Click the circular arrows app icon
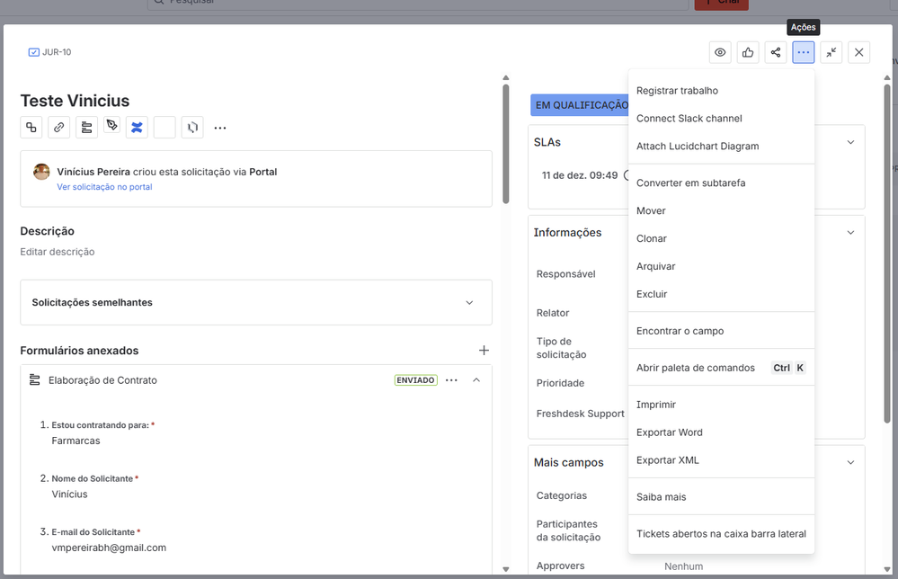 192,127
